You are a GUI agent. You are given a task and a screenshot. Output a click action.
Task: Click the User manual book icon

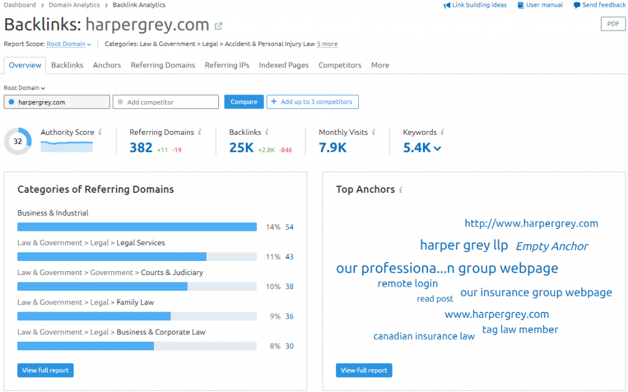click(521, 5)
